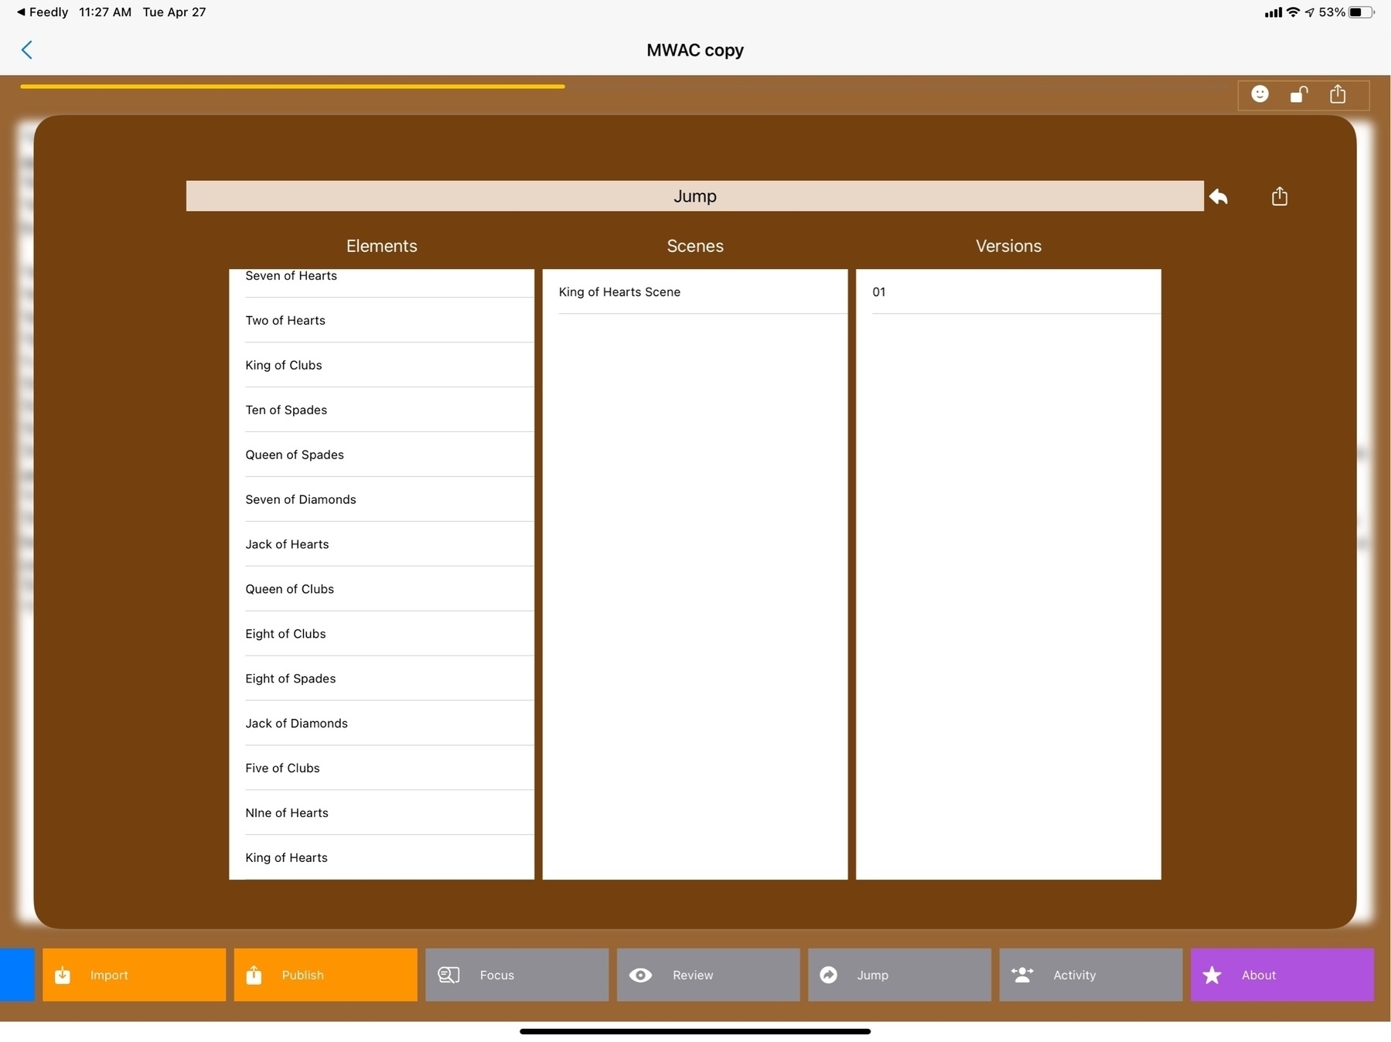Tap the share icon beside Jump bar

coord(1280,196)
